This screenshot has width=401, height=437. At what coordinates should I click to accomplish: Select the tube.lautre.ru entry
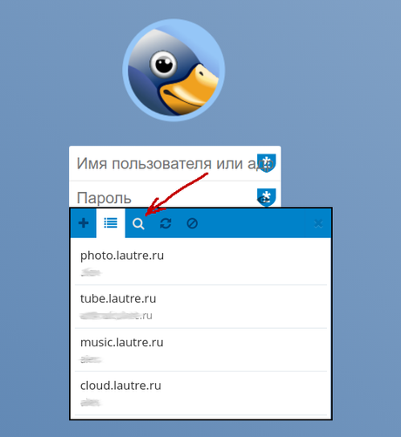tap(200, 307)
